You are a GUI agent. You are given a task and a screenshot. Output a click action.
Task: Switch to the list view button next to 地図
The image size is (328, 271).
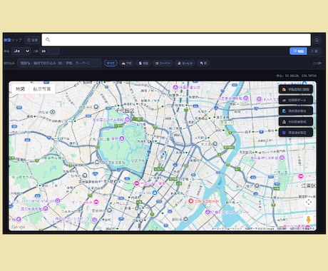pyautogui.click(x=314, y=51)
